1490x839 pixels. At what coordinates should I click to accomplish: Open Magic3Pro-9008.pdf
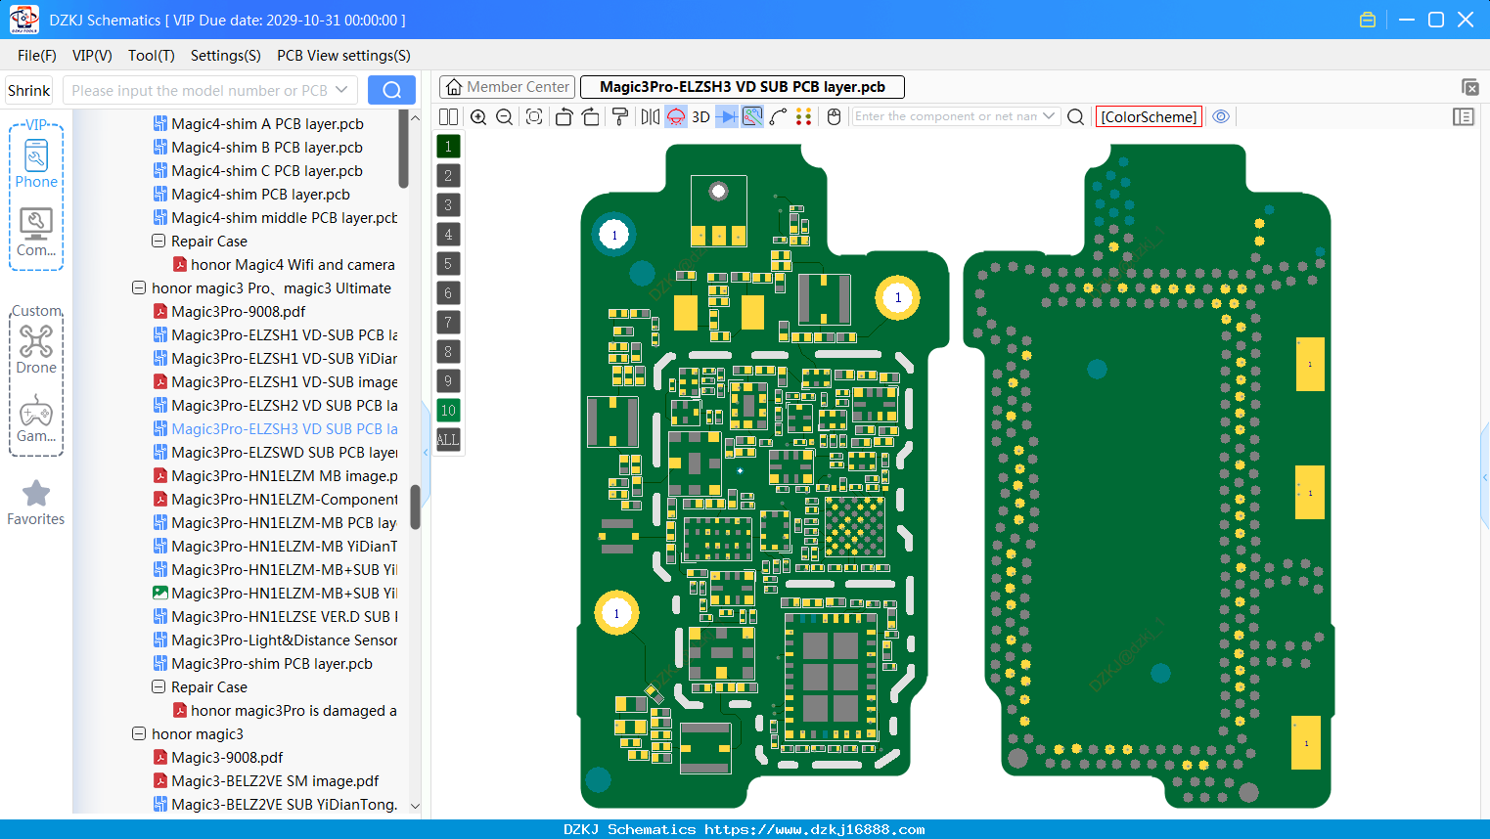point(238,312)
